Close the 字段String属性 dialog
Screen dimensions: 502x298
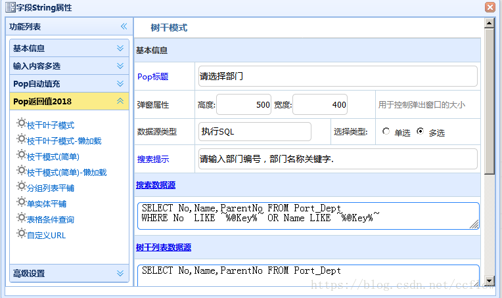coord(490,7)
